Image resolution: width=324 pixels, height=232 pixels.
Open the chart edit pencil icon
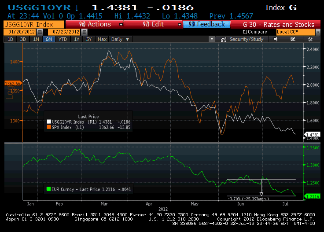(x=293, y=39)
